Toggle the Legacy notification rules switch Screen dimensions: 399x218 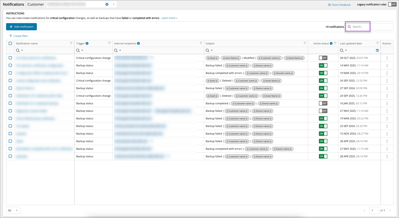tap(392, 4)
